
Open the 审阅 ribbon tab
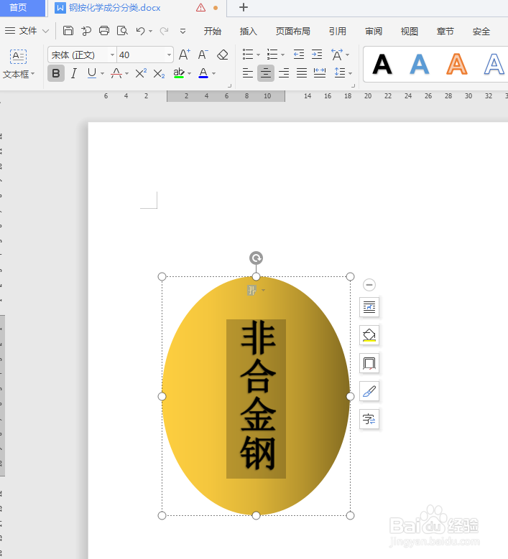(374, 32)
